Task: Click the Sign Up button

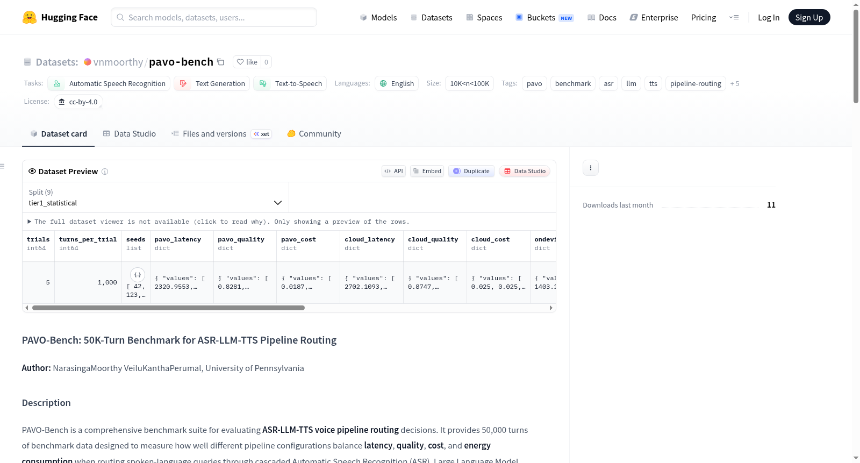Action: [809, 17]
